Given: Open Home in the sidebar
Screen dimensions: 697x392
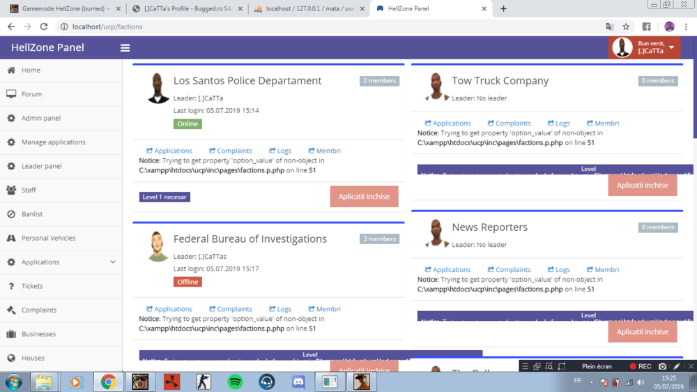Looking at the screenshot, I should pyautogui.click(x=61, y=70).
